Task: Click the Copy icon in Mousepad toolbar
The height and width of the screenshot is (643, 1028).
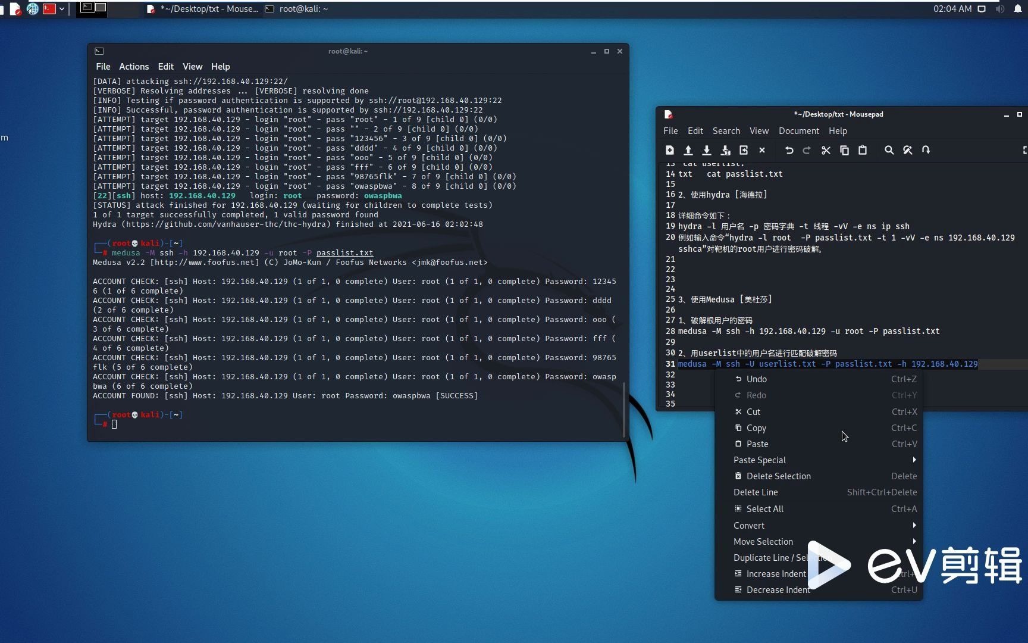Action: pos(844,150)
